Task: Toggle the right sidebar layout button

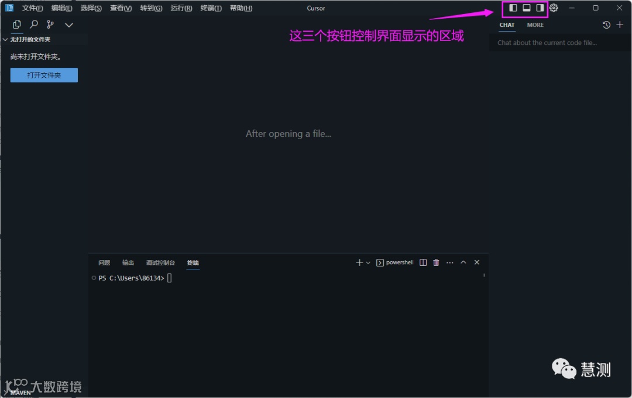Action: click(540, 8)
